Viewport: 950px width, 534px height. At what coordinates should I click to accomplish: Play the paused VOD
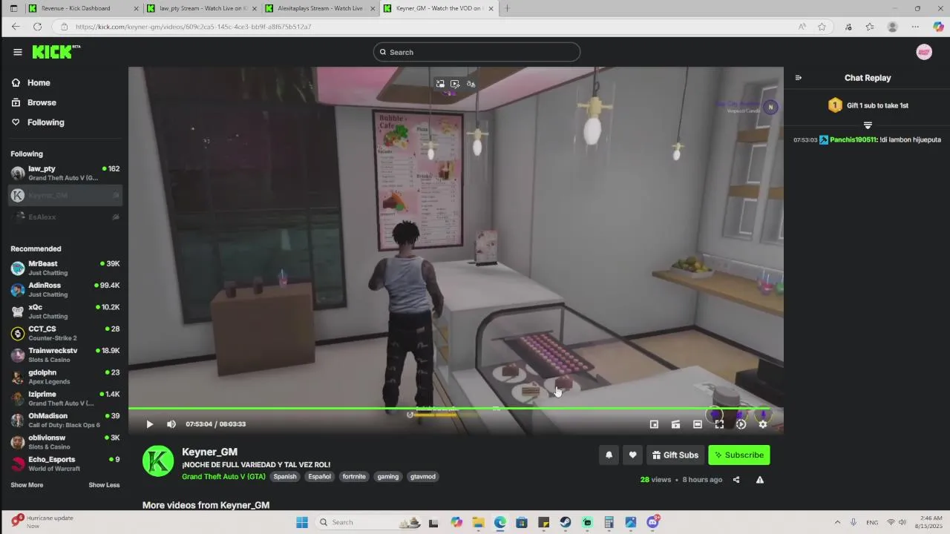click(x=149, y=424)
